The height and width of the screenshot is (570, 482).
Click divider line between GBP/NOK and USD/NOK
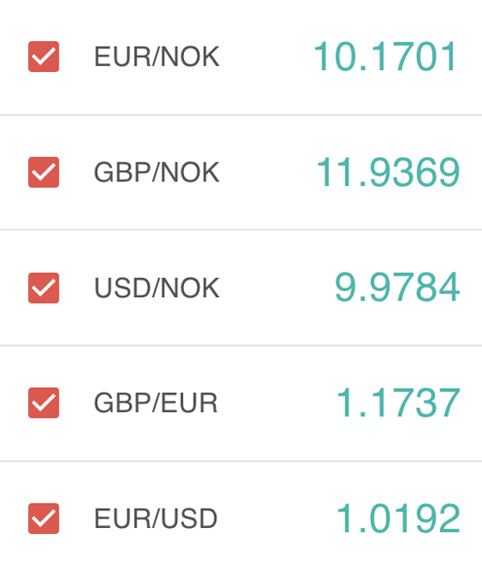pyautogui.click(x=241, y=230)
